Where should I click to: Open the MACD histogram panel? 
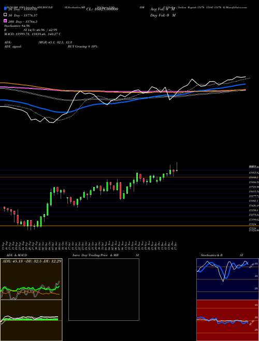pyautogui.click(x=31, y=320)
